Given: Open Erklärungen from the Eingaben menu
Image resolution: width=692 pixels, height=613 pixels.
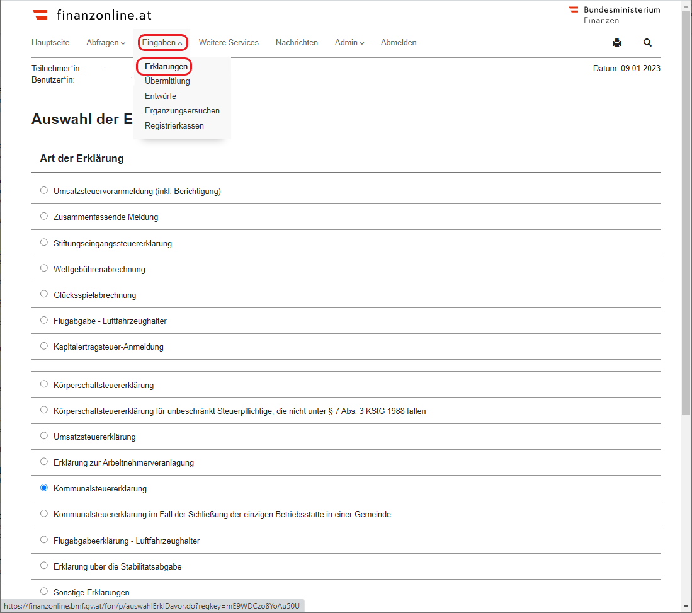Looking at the screenshot, I should click(x=166, y=66).
